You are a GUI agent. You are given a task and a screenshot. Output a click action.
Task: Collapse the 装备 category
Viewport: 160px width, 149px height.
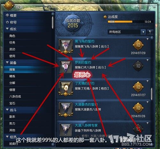point(7,63)
